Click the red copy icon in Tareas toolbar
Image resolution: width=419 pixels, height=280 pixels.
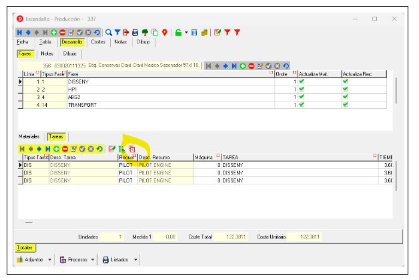131,148
